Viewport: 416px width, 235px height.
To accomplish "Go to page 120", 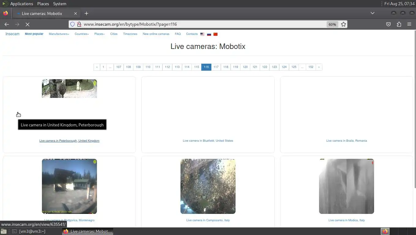I will tap(245, 67).
